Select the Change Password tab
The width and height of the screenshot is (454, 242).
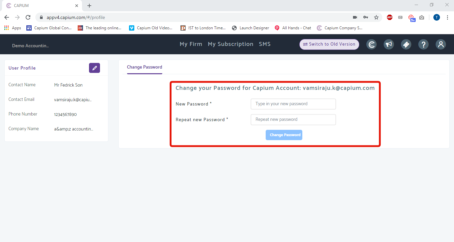[144, 67]
